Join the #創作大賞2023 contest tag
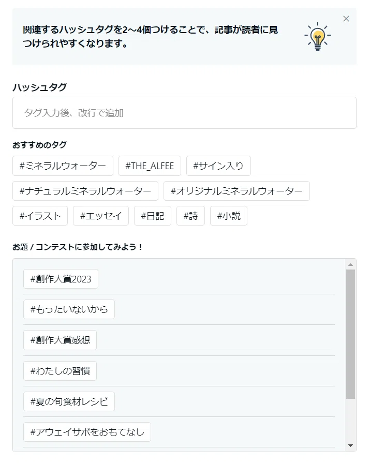The image size is (370, 464). [x=61, y=279]
